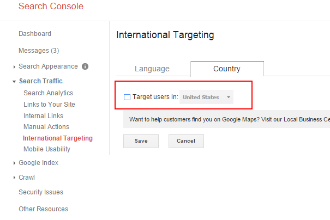View the Internal Links page
The image size is (330, 220).
[43, 116]
